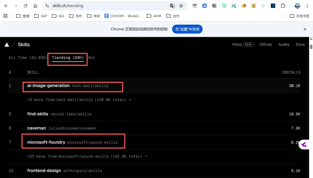Open the 所有书签 all bookmarks folder
Screen dimensions: 313x178
click(x=299, y=16)
